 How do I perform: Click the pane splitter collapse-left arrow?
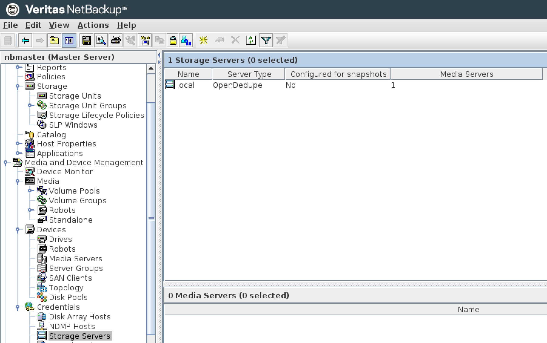(159, 55)
